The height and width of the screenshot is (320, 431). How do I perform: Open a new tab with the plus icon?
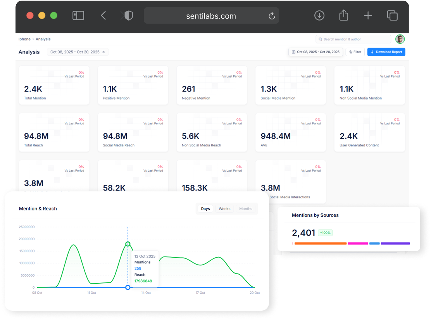coord(368,15)
